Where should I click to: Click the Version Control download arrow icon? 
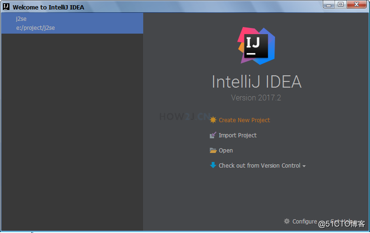click(213, 165)
